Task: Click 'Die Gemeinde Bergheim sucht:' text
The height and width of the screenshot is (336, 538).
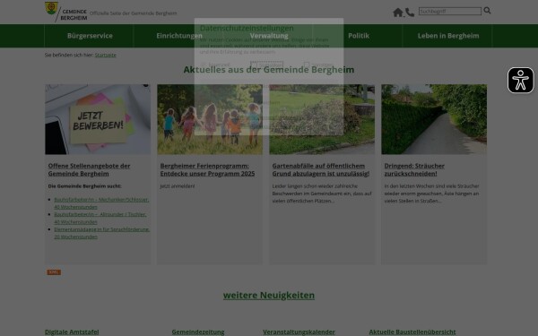Action: 85,186
